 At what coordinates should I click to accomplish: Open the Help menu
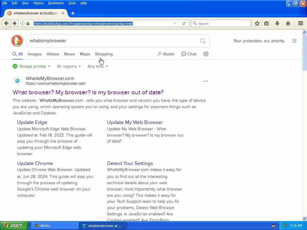[84, 3]
